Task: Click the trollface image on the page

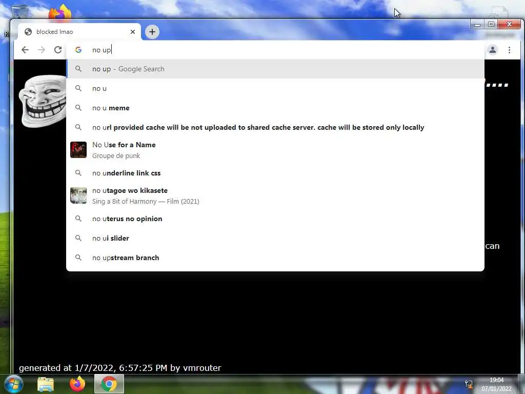Action: point(42,101)
